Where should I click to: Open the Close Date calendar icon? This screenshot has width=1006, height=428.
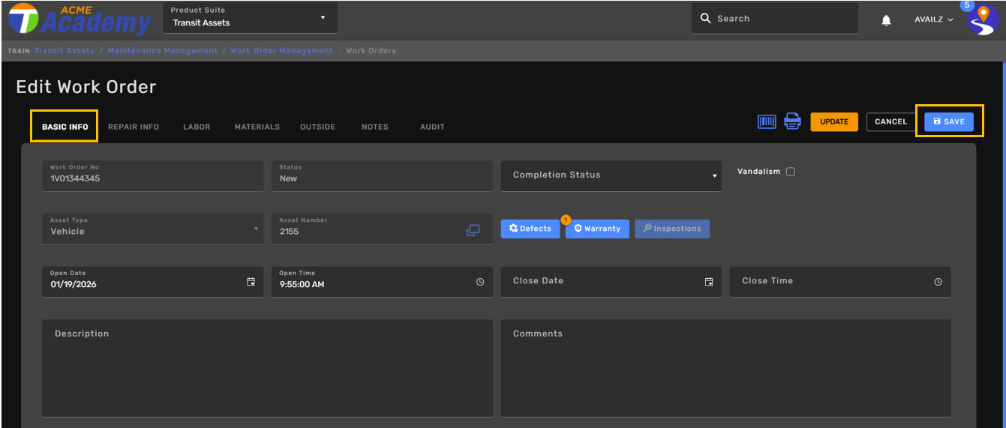point(708,282)
